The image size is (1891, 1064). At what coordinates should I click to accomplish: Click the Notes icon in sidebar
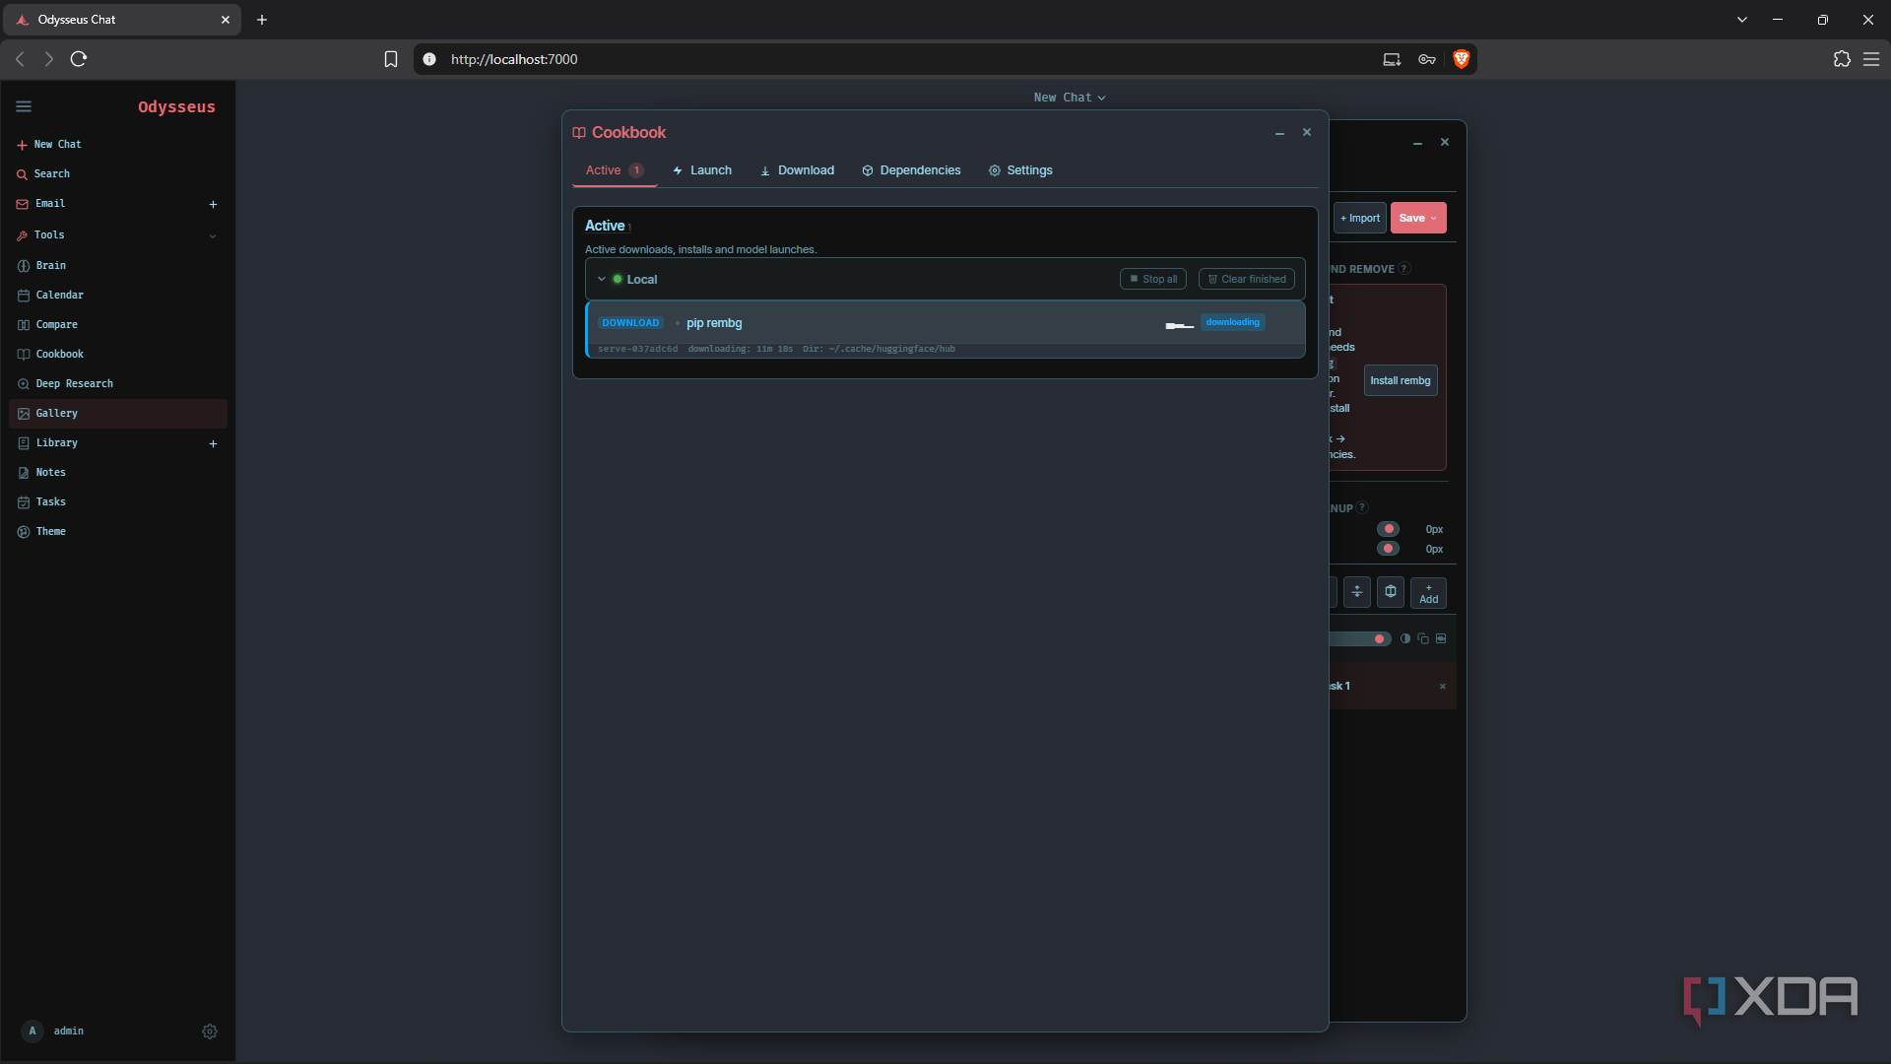click(x=24, y=473)
